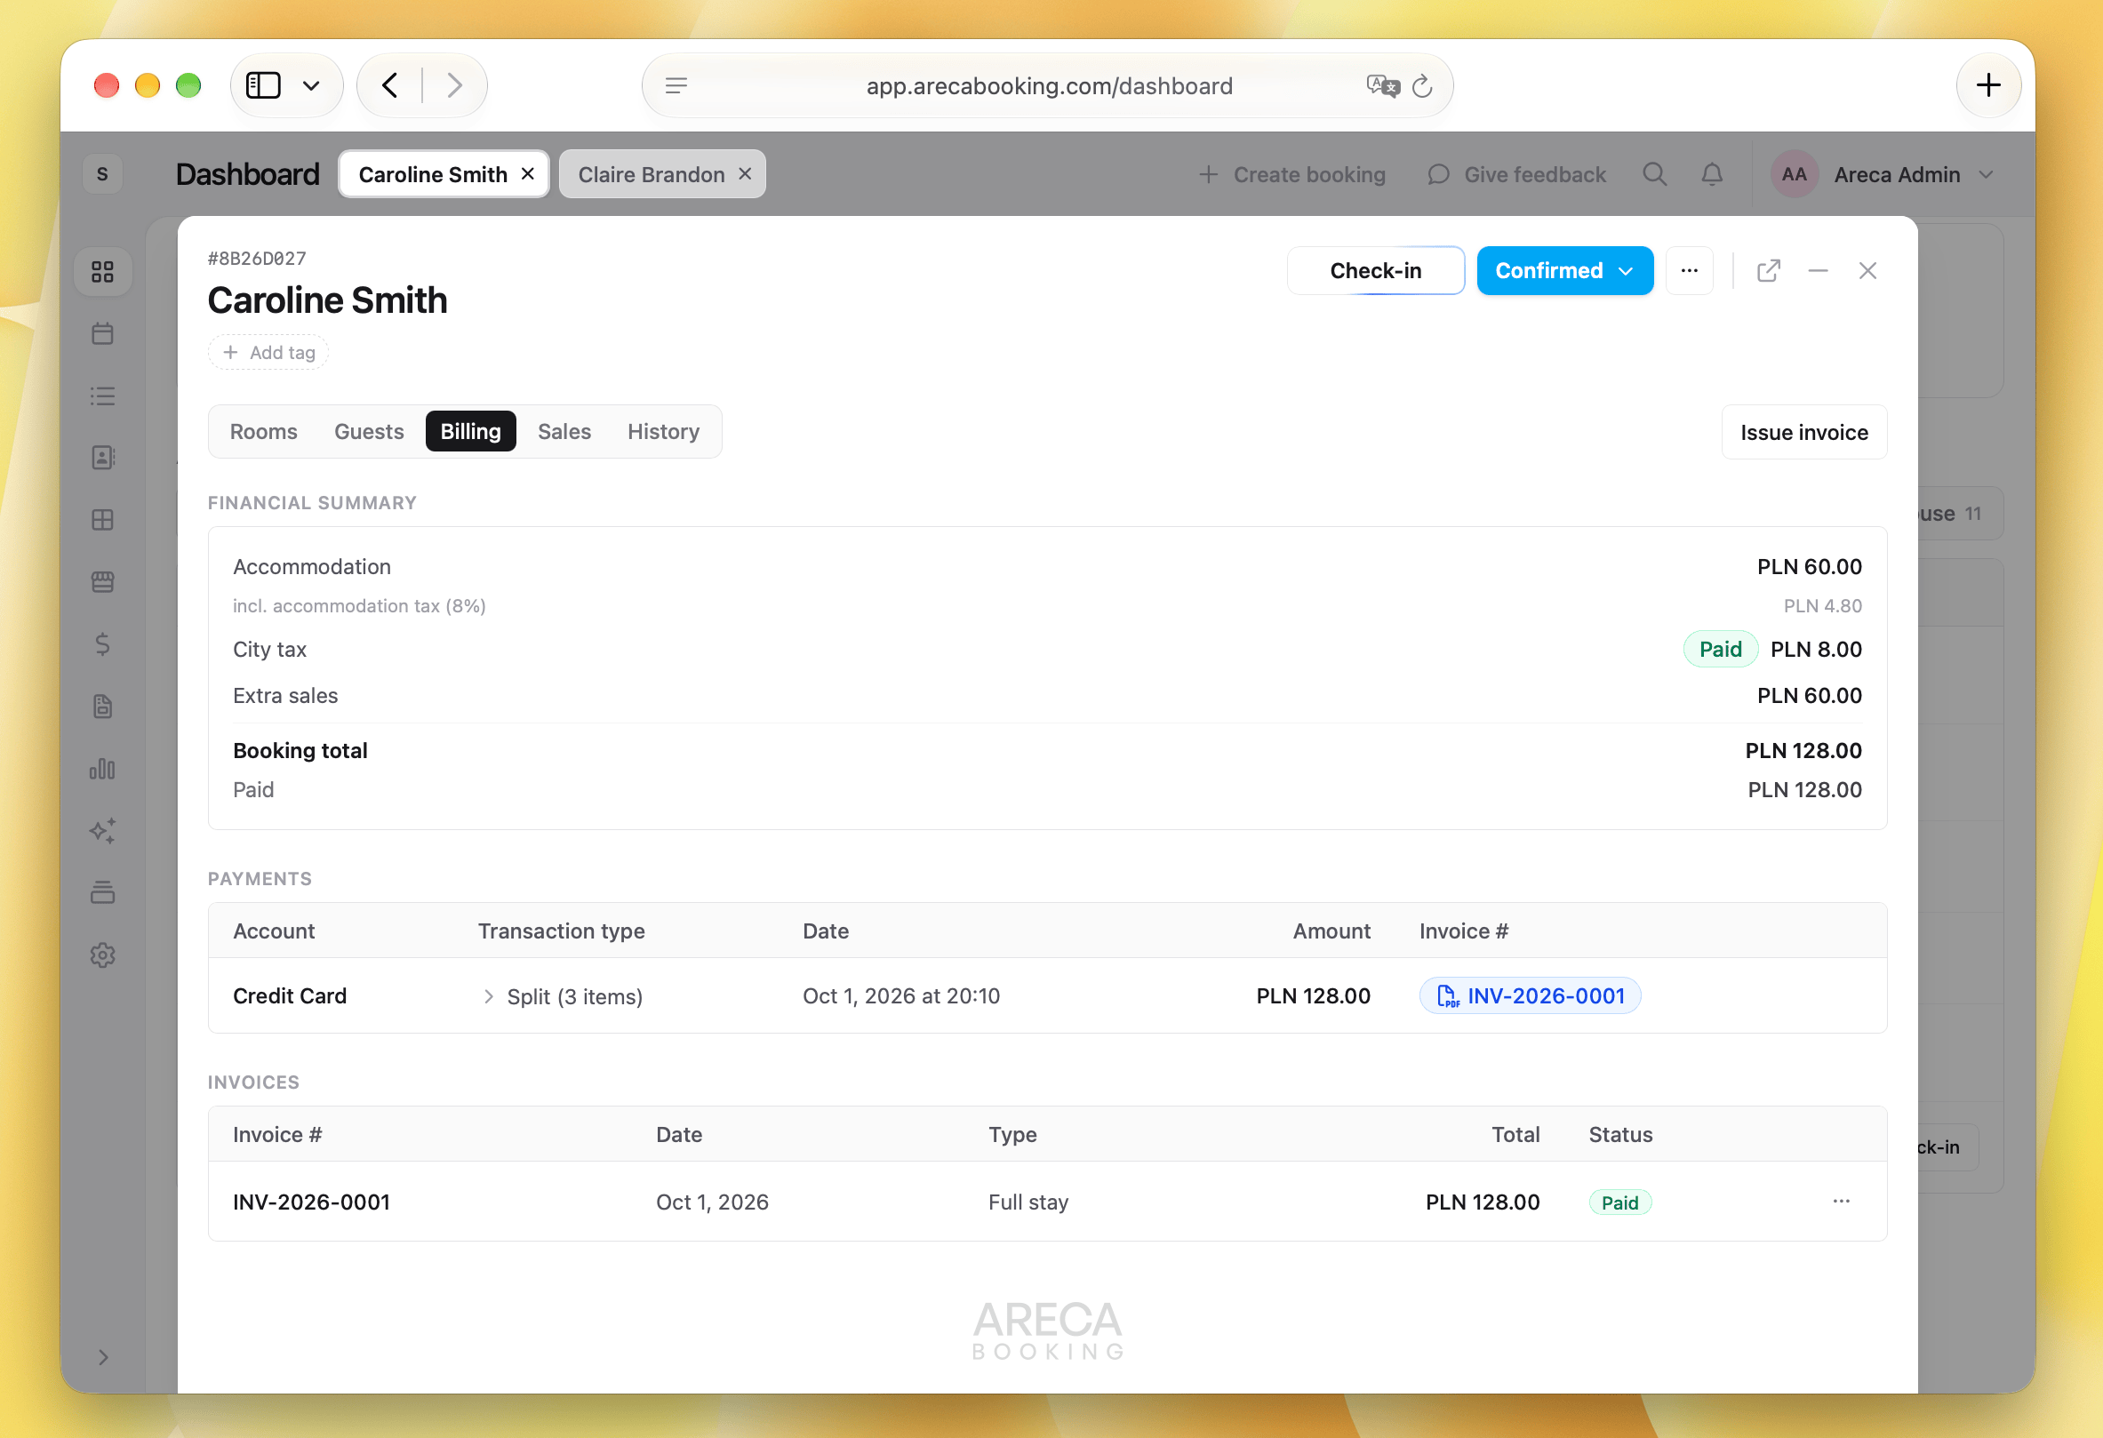This screenshot has height=1438, width=2103.
Task: Click Give feedback in the header
Action: (1515, 175)
